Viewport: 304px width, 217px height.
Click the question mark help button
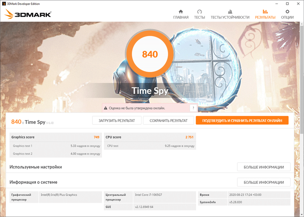click(193, 108)
